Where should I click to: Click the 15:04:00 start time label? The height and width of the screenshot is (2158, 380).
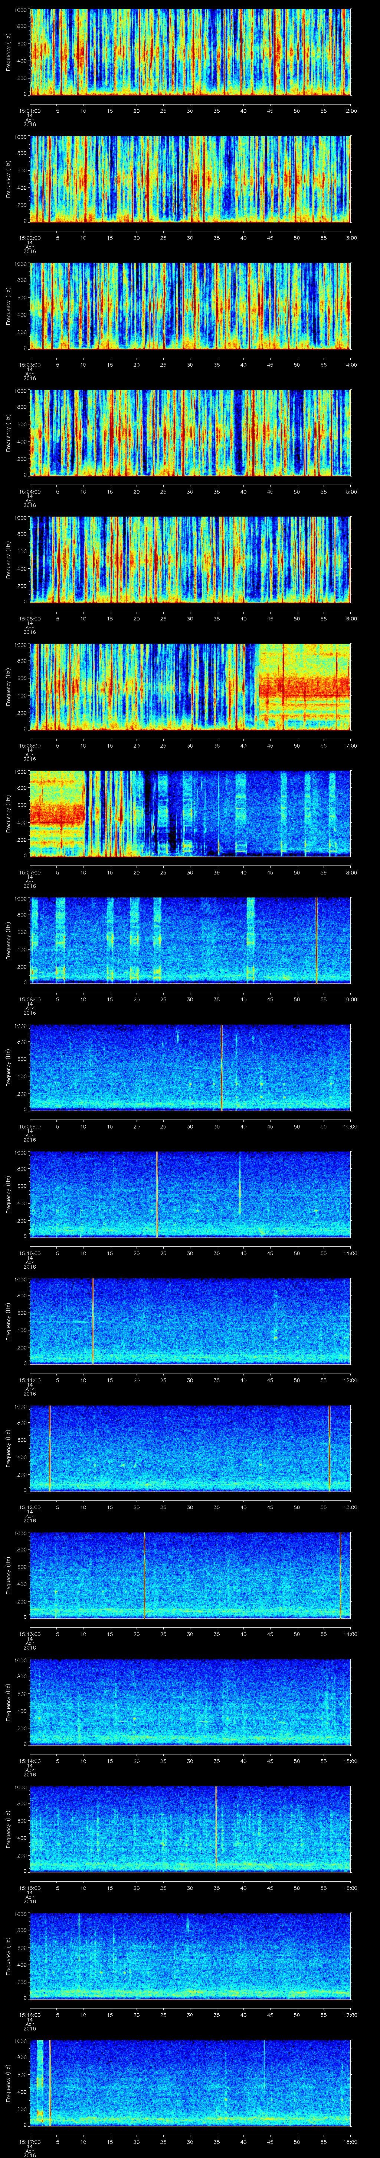tap(30, 492)
